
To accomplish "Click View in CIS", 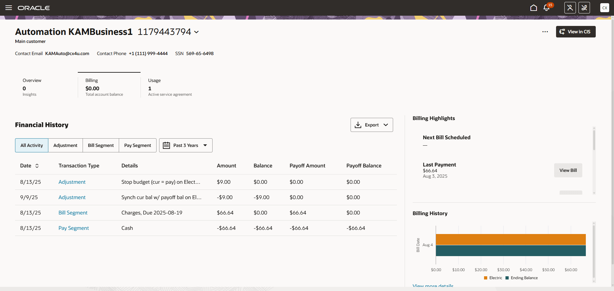I will pos(575,32).
